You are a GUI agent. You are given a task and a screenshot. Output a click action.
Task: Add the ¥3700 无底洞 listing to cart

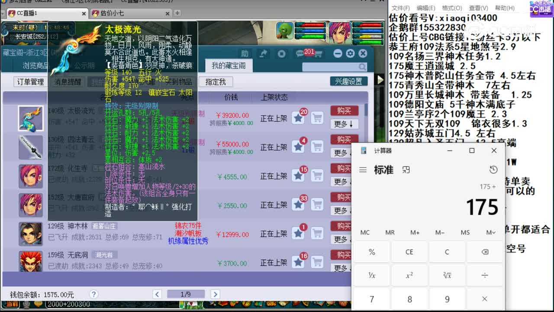pos(317,263)
